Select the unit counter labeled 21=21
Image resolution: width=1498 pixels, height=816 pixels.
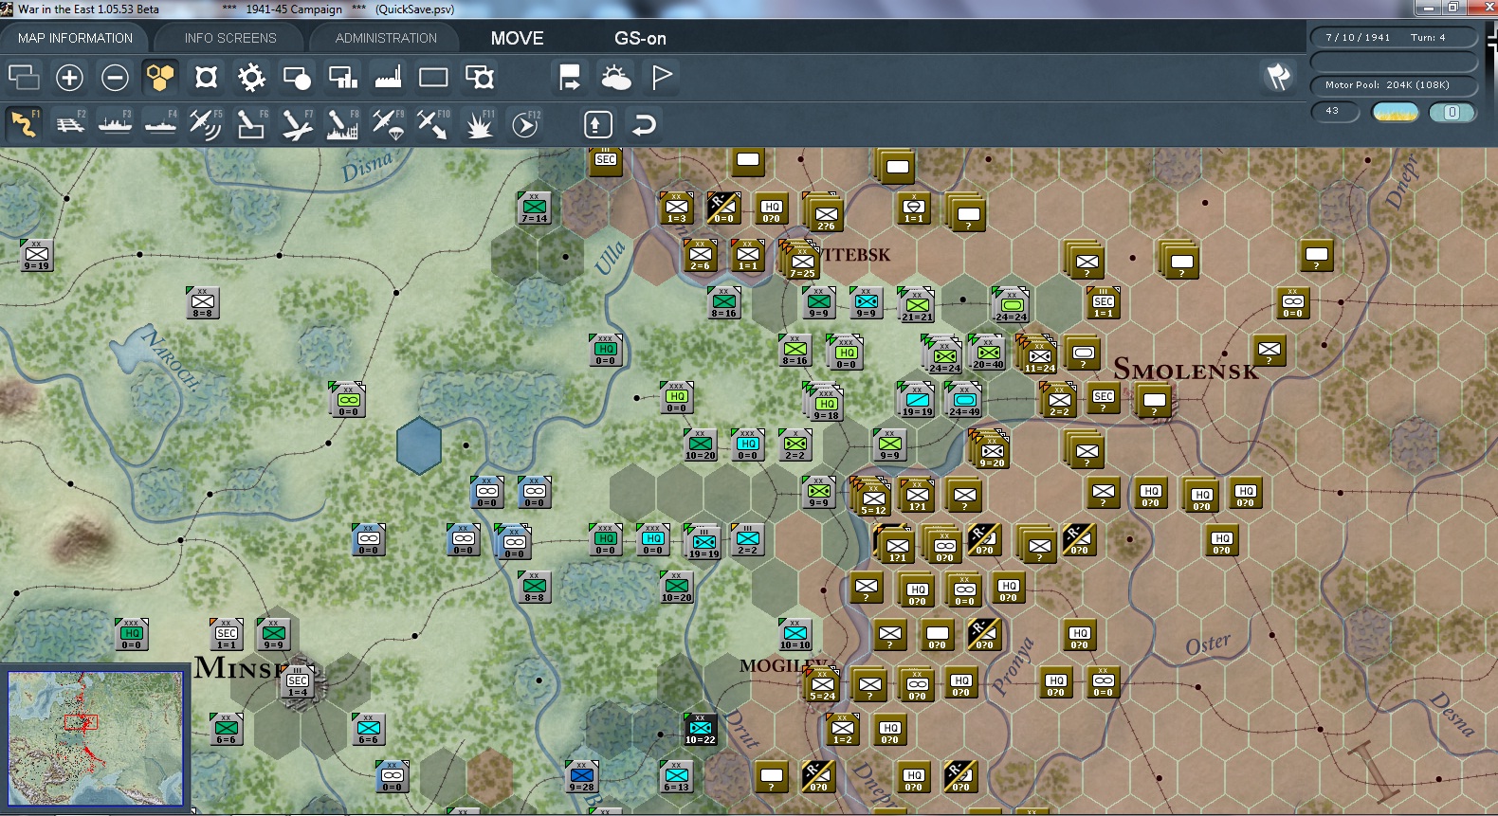coord(917,304)
